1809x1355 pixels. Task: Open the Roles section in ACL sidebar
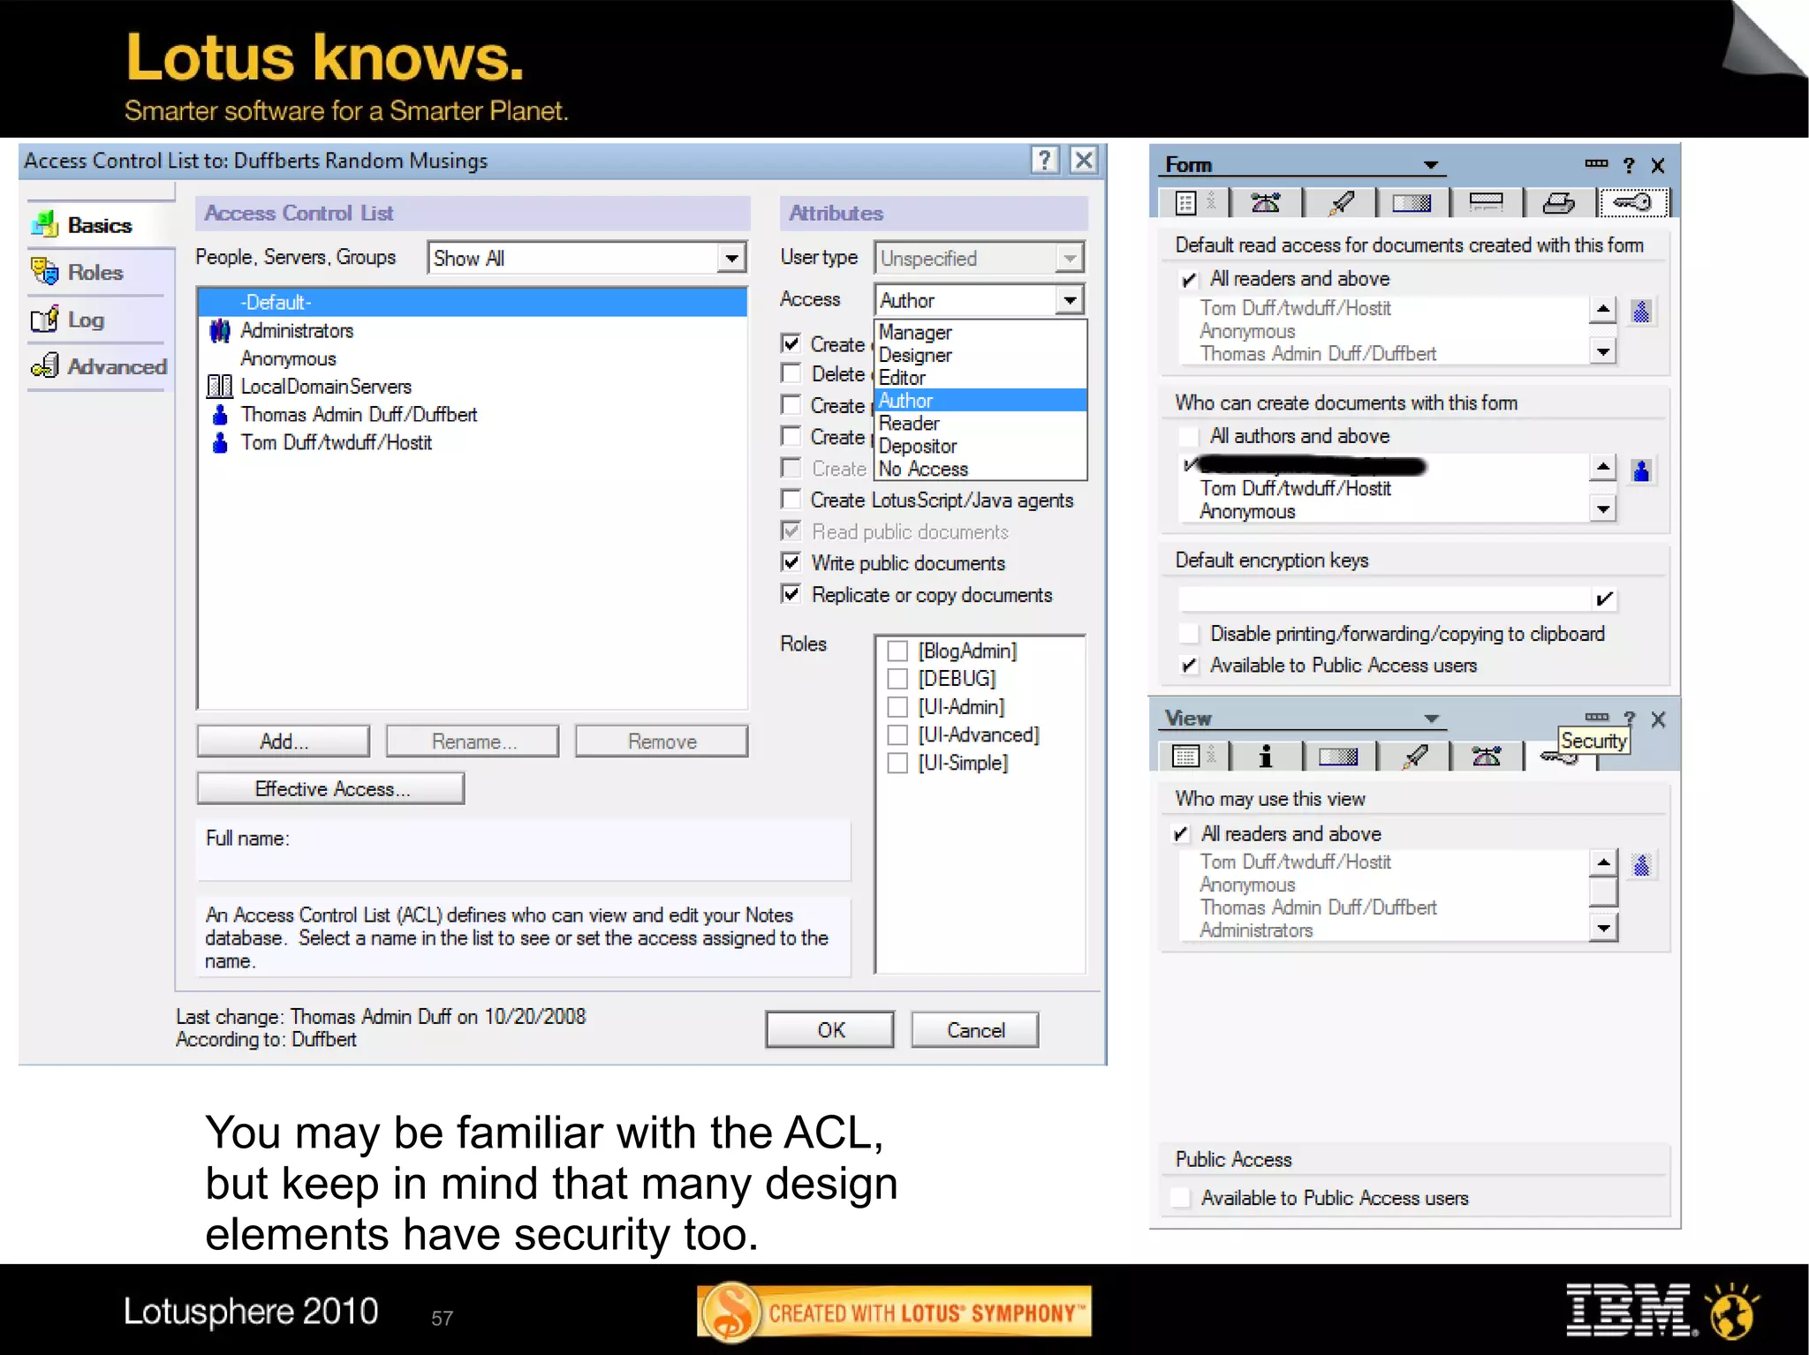97,272
